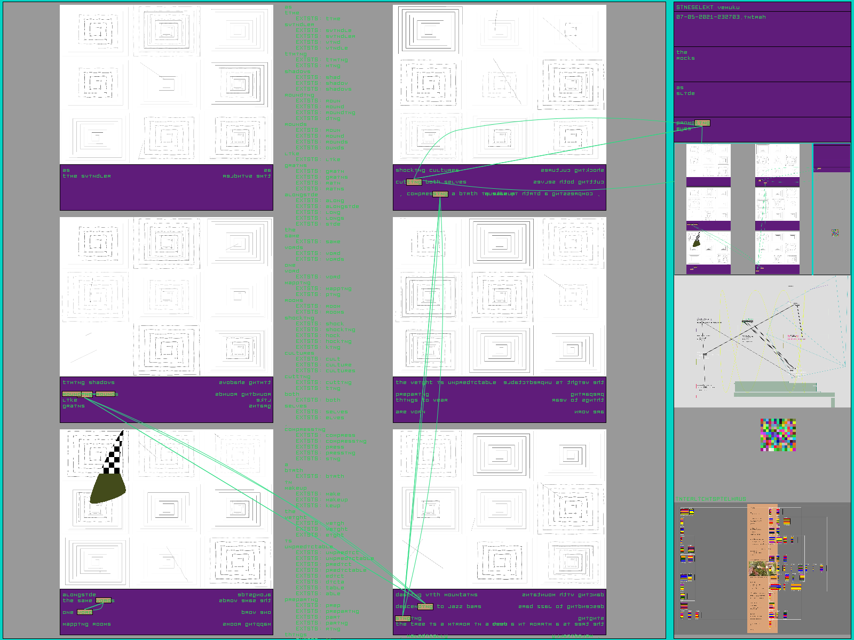This screenshot has width=854, height=640.
Task: Select "the rocks" text panel
Action: (762, 64)
